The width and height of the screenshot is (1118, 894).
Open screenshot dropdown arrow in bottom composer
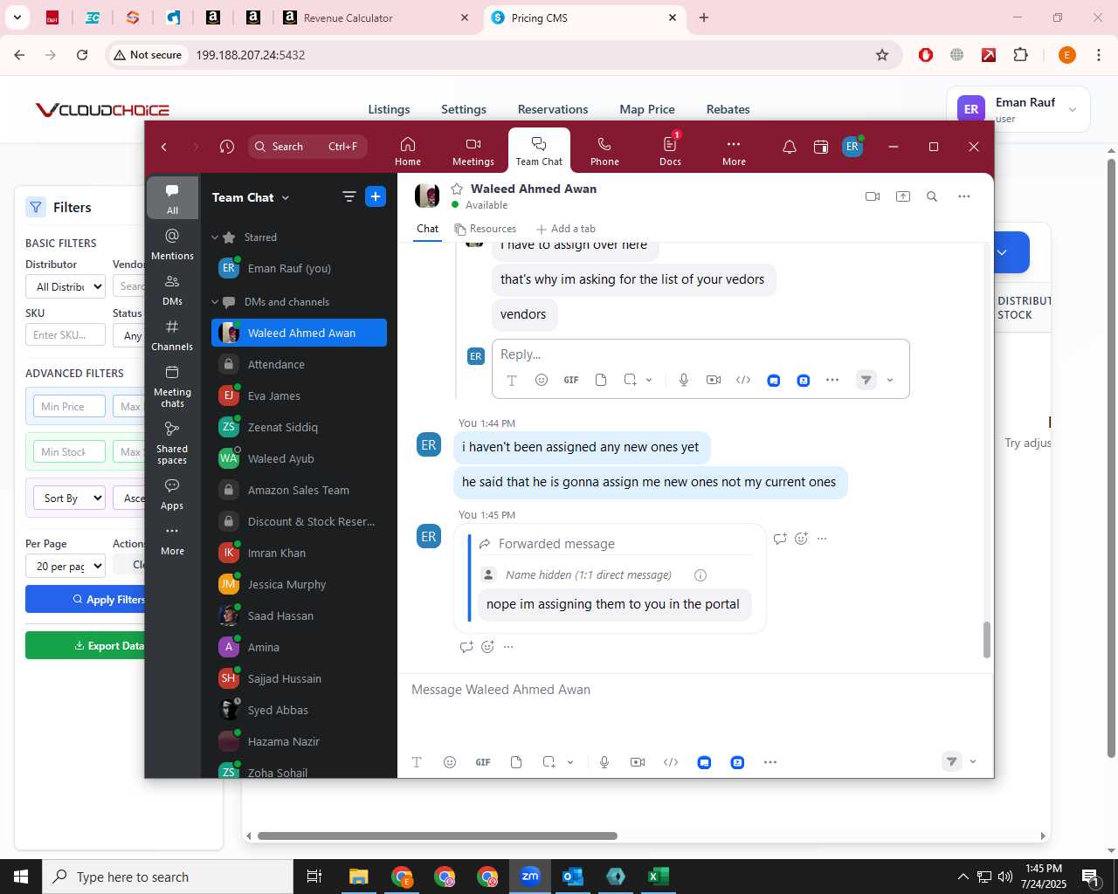(570, 762)
